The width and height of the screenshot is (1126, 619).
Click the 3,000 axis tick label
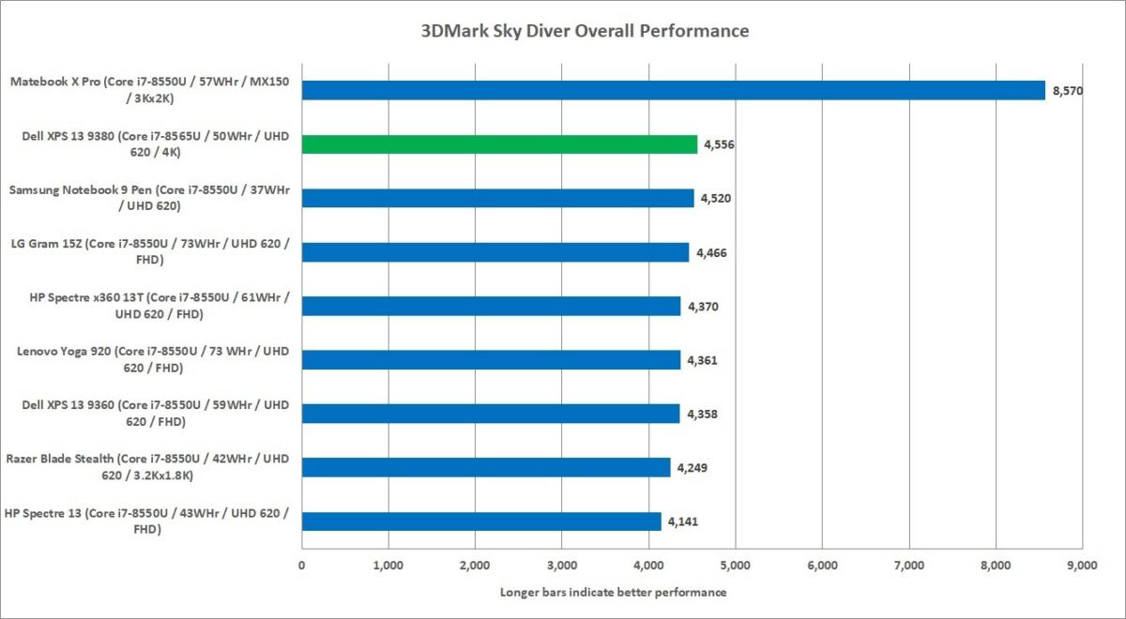[x=561, y=566]
